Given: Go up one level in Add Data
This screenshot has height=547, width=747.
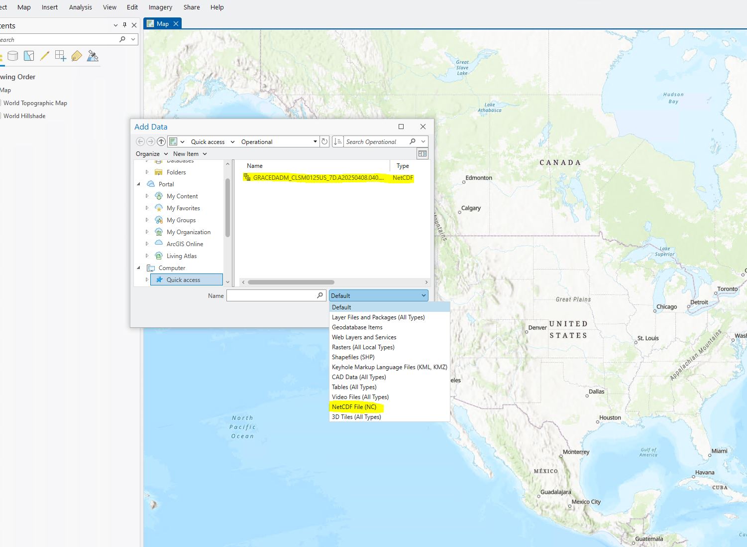Looking at the screenshot, I should point(161,141).
